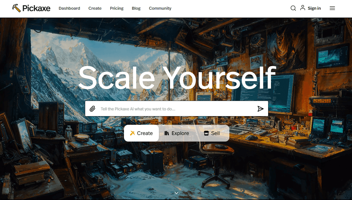This screenshot has height=200, width=352.
Task: Click the Pickaxe AI prompt input field
Action: click(157, 109)
